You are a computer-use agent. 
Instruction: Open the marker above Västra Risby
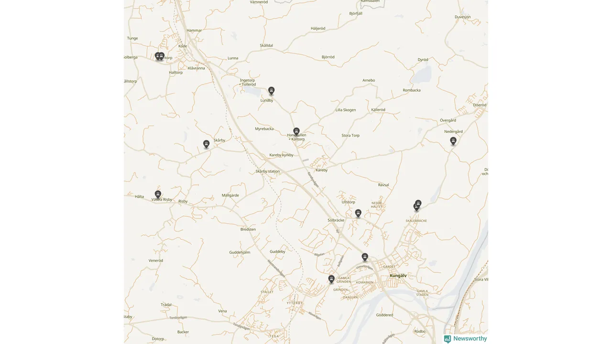158,194
